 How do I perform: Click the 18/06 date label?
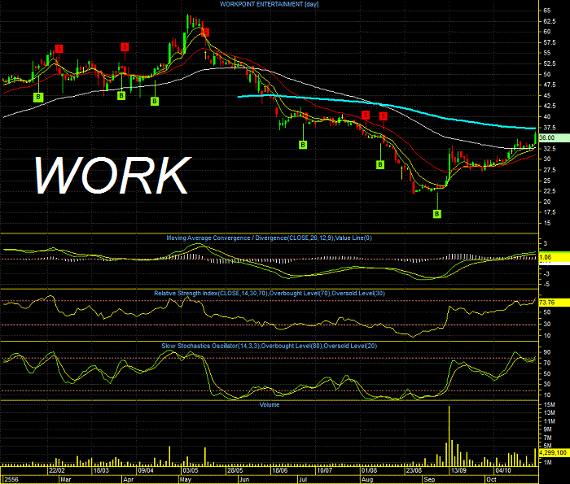[279, 470]
